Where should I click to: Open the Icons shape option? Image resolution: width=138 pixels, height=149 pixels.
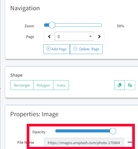[x=61, y=85]
